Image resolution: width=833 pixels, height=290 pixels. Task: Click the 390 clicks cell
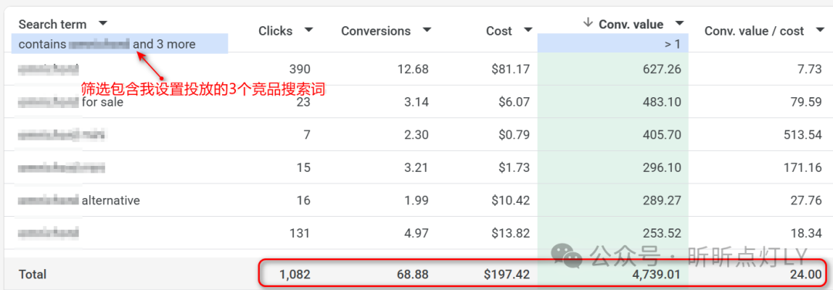tap(299, 69)
